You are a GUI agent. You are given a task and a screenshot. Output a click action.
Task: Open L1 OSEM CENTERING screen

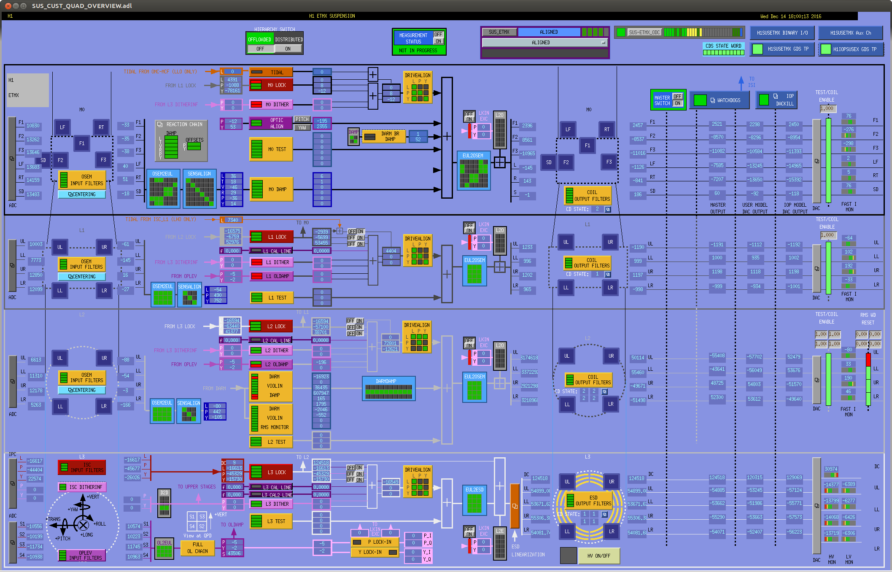[x=82, y=277]
